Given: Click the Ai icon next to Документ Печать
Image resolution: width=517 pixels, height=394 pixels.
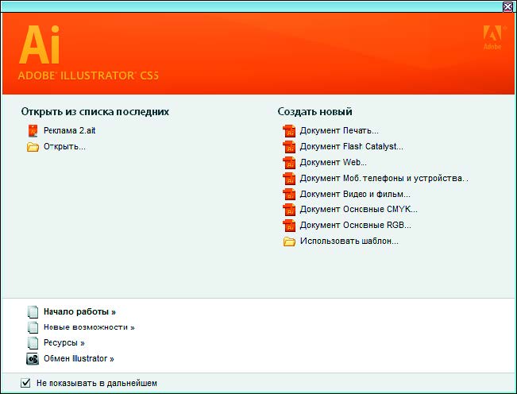Looking at the screenshot, I should point(289,131).
